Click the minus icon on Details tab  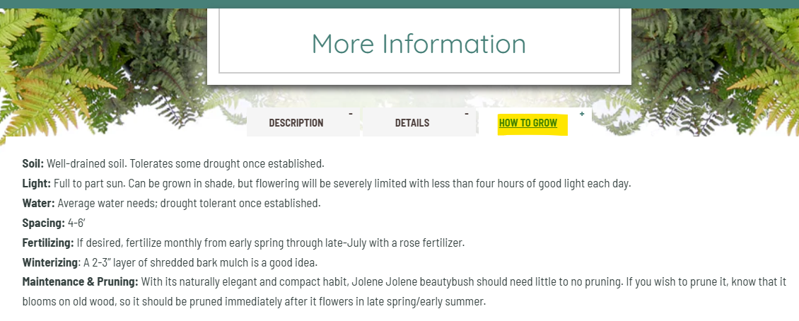click(466, 114)
